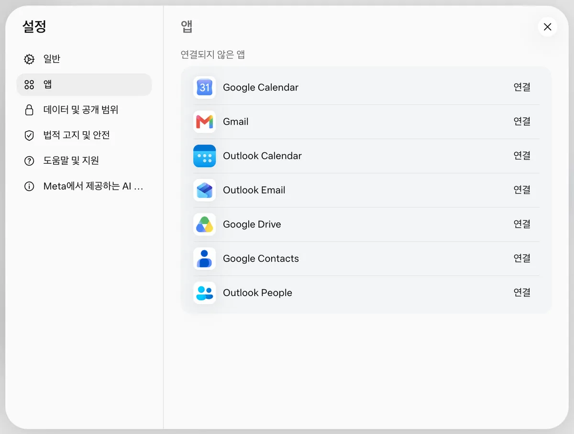Click the Outlook Calendar icon
Viewport: 574px width, 434px height.
(205, 156)
